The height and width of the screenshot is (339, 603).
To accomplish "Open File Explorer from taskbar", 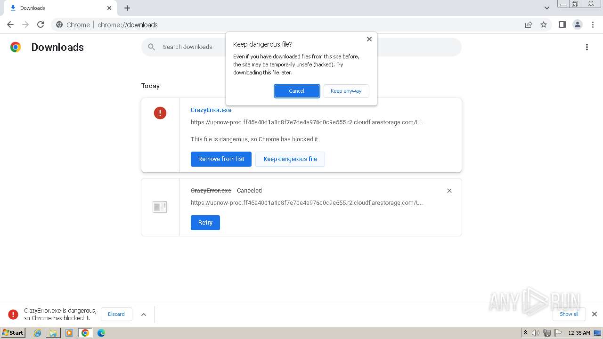I will point(53,333).
